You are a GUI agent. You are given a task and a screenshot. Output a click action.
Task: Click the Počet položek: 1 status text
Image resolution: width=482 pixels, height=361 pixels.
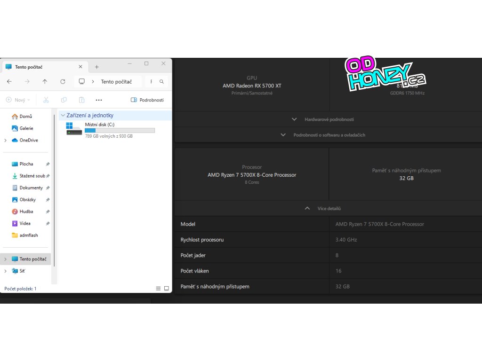coord(20,289)
